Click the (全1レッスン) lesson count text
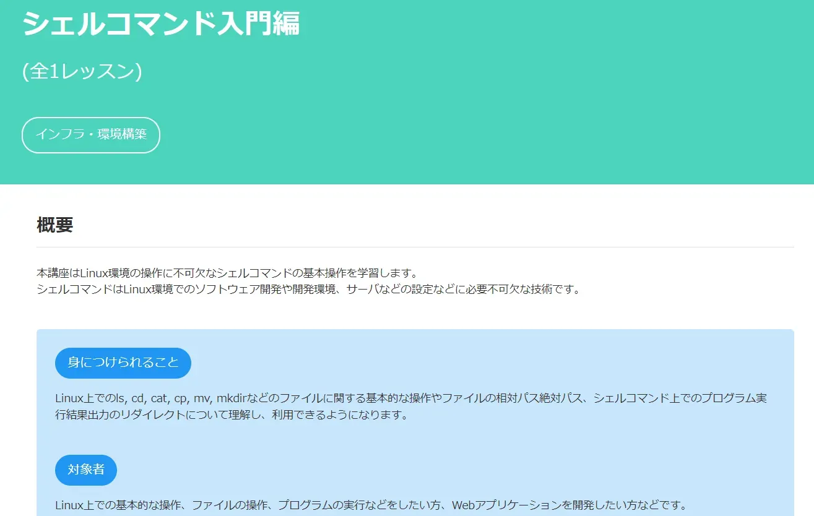The width and height of the screenshot is (814, 516). coord(82,72)
